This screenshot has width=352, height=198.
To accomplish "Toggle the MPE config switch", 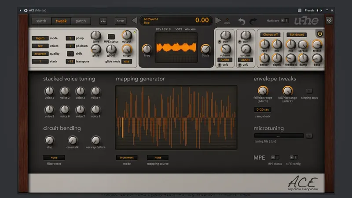I will 293,158.
